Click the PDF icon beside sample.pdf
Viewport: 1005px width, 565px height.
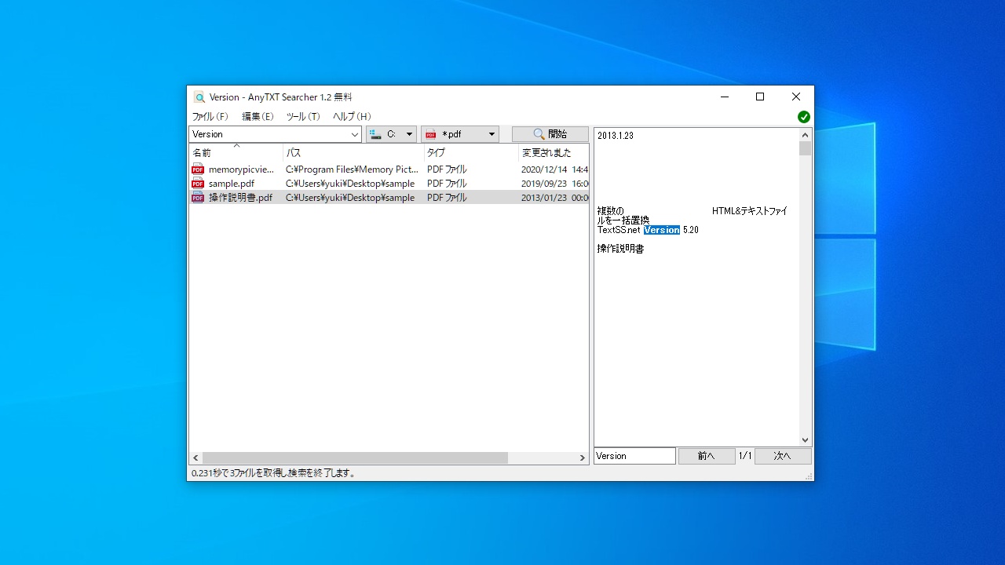pos(198,184)
